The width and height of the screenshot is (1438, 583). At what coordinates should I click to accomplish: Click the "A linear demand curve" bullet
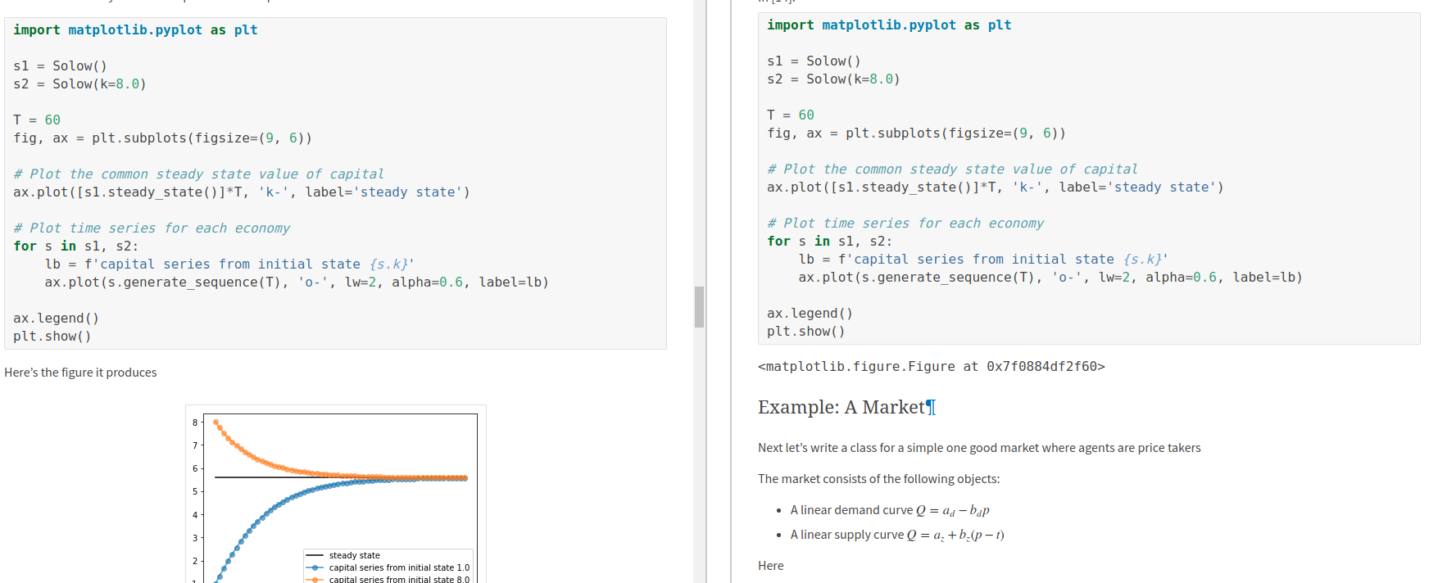[x=890, y=510]
